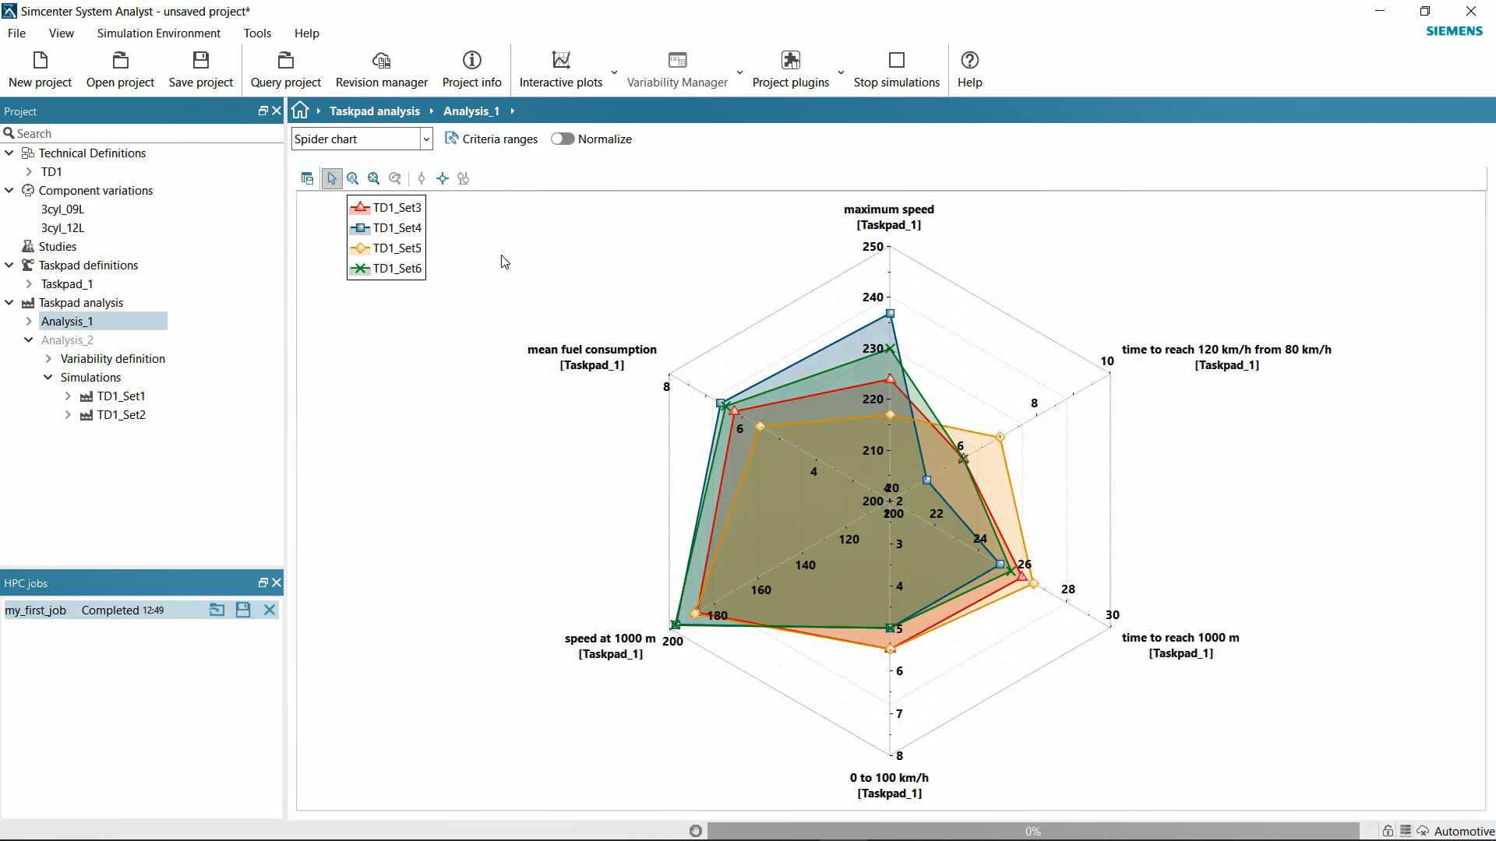Click the crosshair cursor tool
Screen dimensions: 1496x841
click(443, 178)
